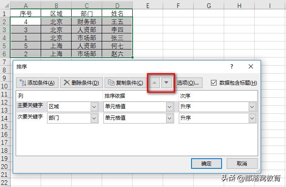Click cell A2 with value 4

coord(26,22)
